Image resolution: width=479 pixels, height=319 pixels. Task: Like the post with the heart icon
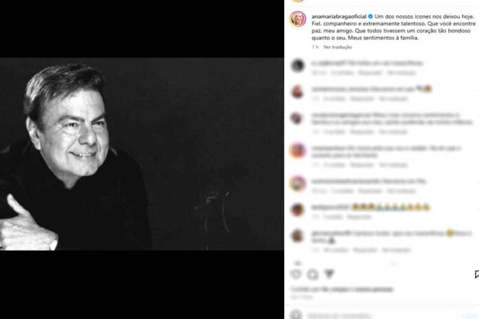[297, 274]
